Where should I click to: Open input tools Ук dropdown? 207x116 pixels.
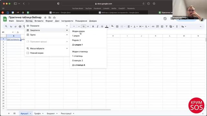[184, 26]
